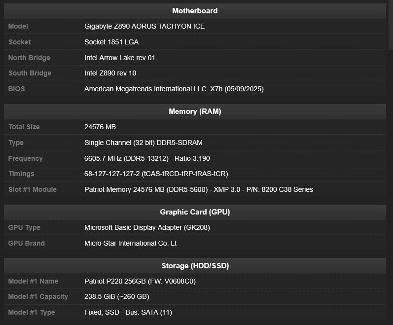Select the Micro-Star International GPU brand value
Screen dimensions: 393x325
click(131, 243)
